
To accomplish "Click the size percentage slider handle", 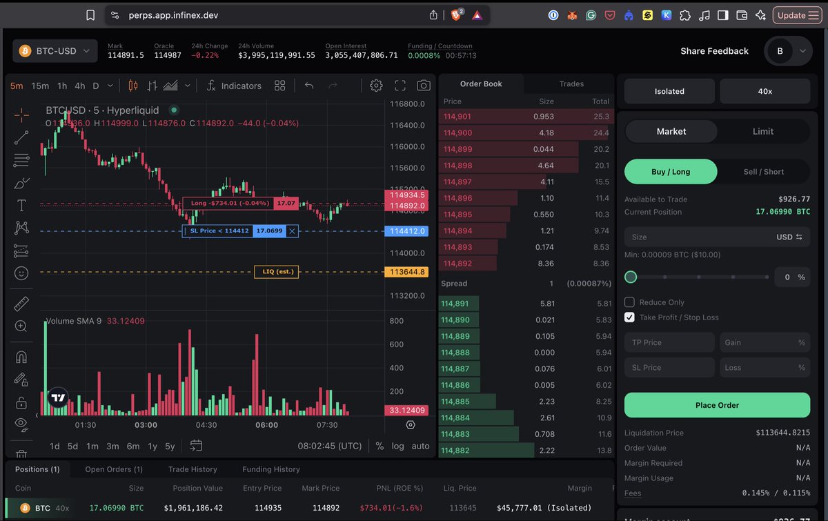I will [x=631, y=277].
